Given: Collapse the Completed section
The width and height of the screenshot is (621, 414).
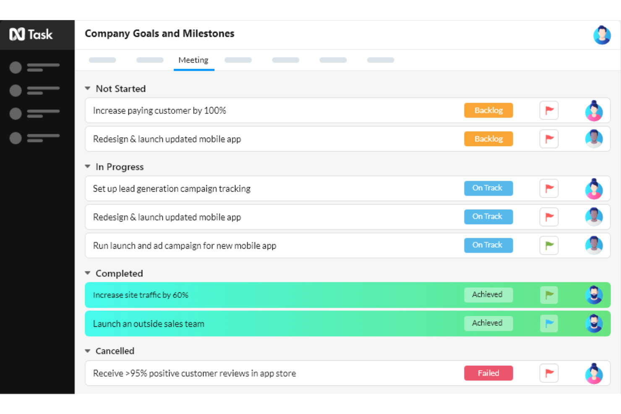Looking at the screenshot, I should 87,273.
